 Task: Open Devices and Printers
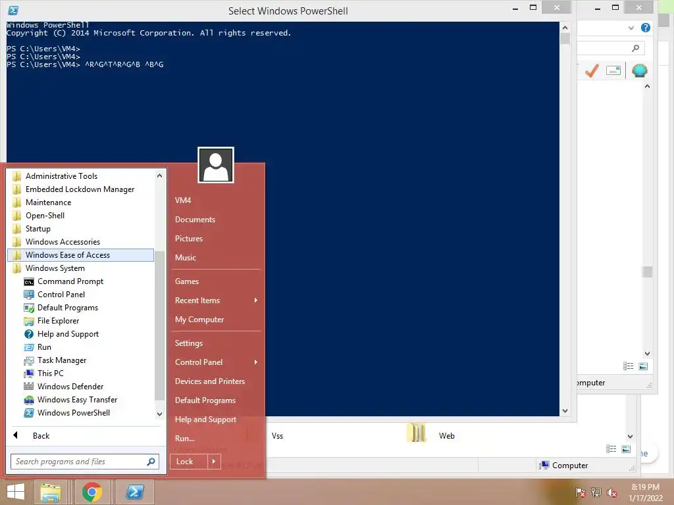[x=210, y=381]
